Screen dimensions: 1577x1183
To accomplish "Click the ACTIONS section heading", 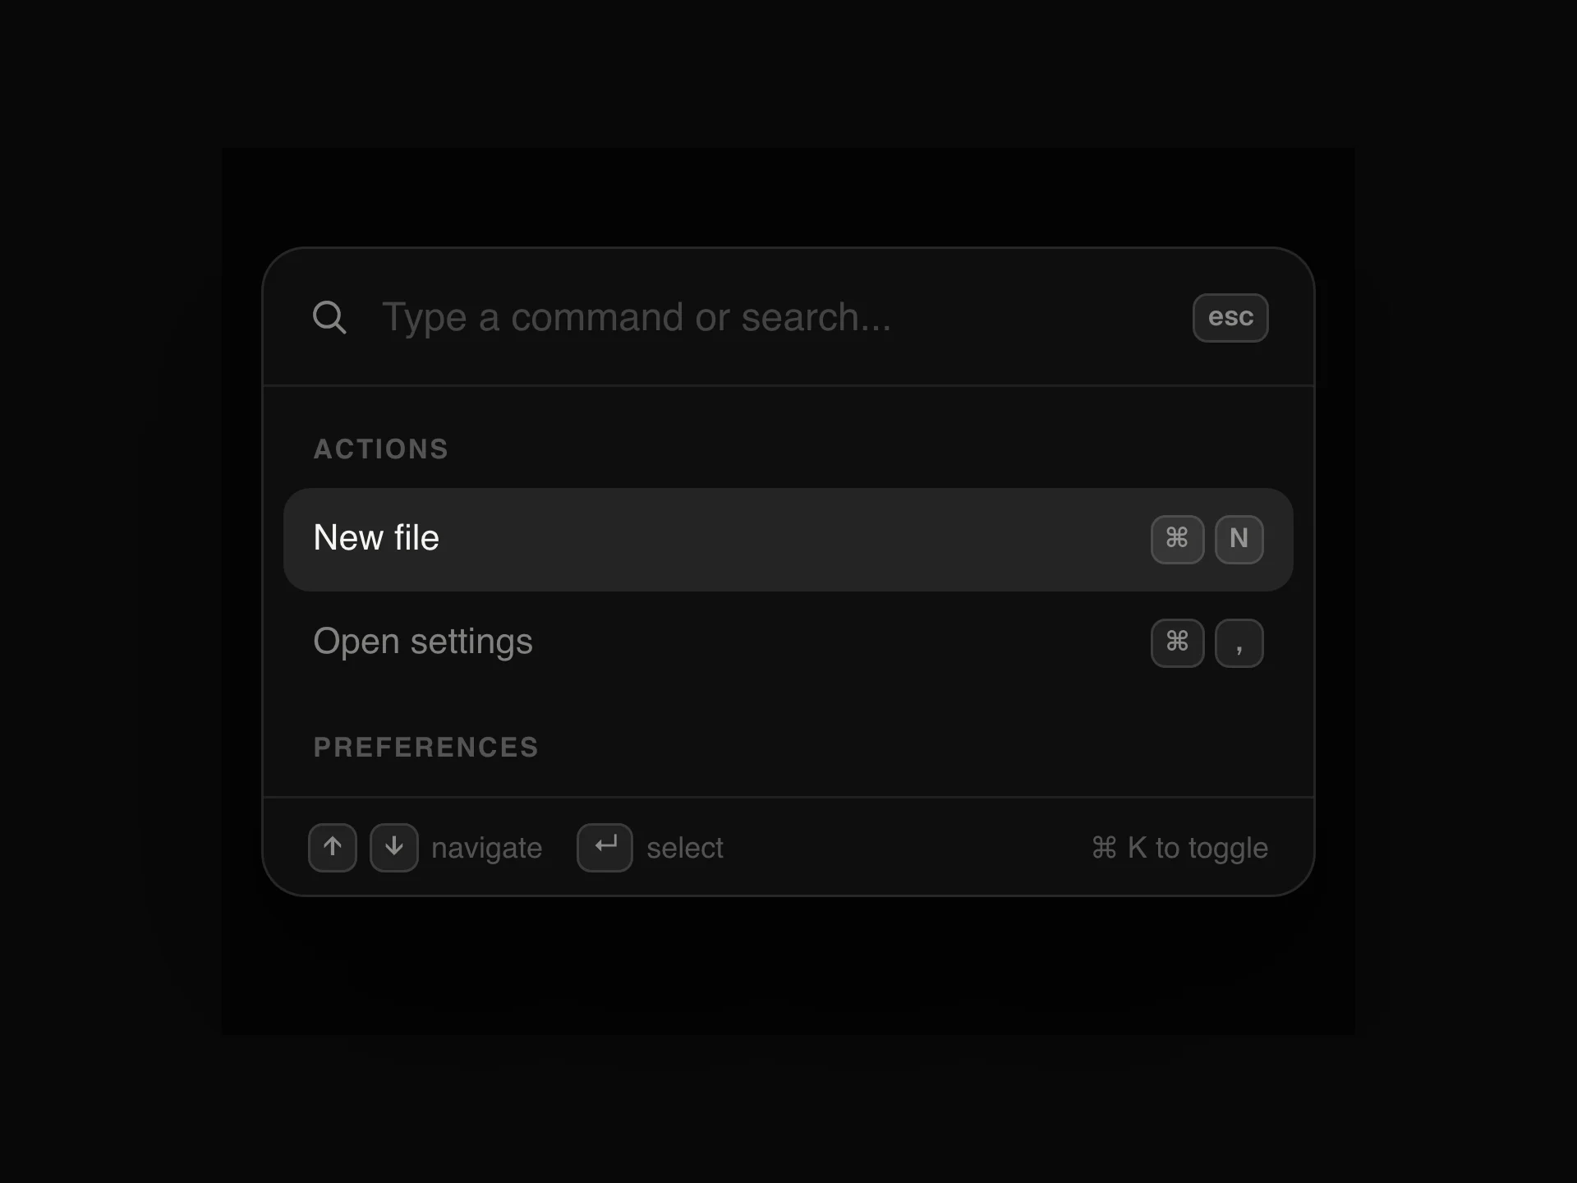I will (381, 449).
